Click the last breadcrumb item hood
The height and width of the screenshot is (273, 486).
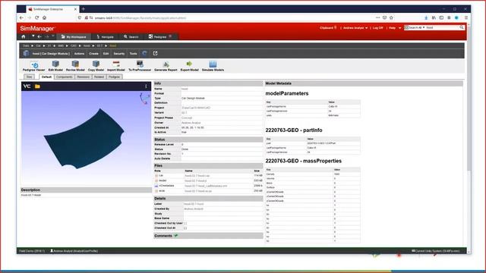113,45
